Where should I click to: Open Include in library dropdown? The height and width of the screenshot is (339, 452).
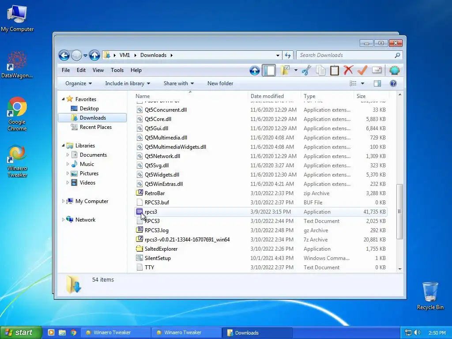(x=128, y=83)
